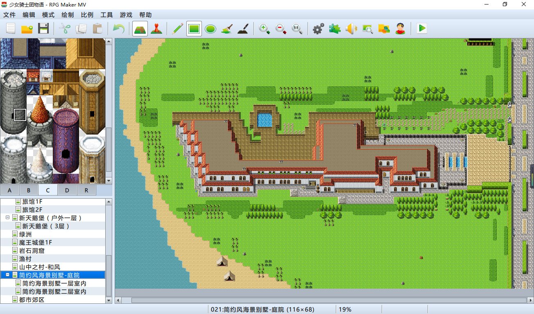Select the 简约海景别墅一层室内 map
Image resolution: width=534 pixels, height=314 pixels.
pyautogui.click(x=54, y=283)
